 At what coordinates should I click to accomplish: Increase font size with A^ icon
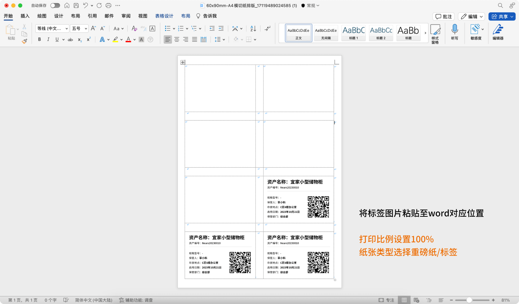(93, 28)
